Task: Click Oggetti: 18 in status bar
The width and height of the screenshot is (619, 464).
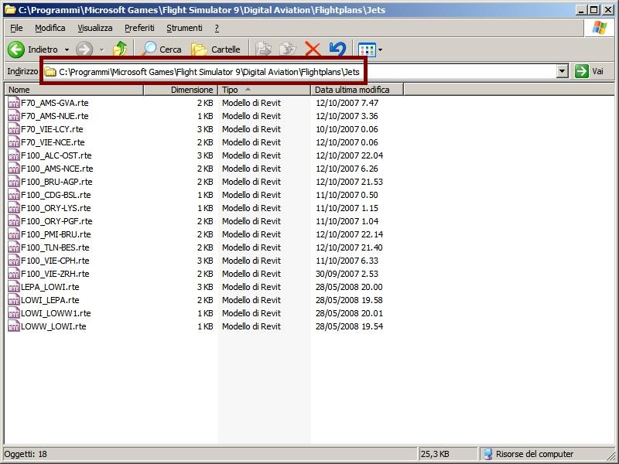Action: coord(26,454)
